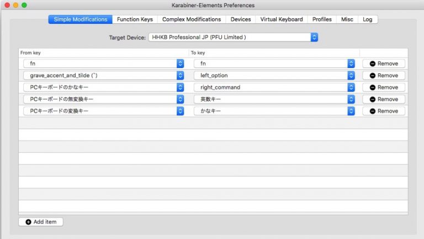Open From key dropdown showing fn
This screenshot has height=239, width=424.
click(104, 64)
